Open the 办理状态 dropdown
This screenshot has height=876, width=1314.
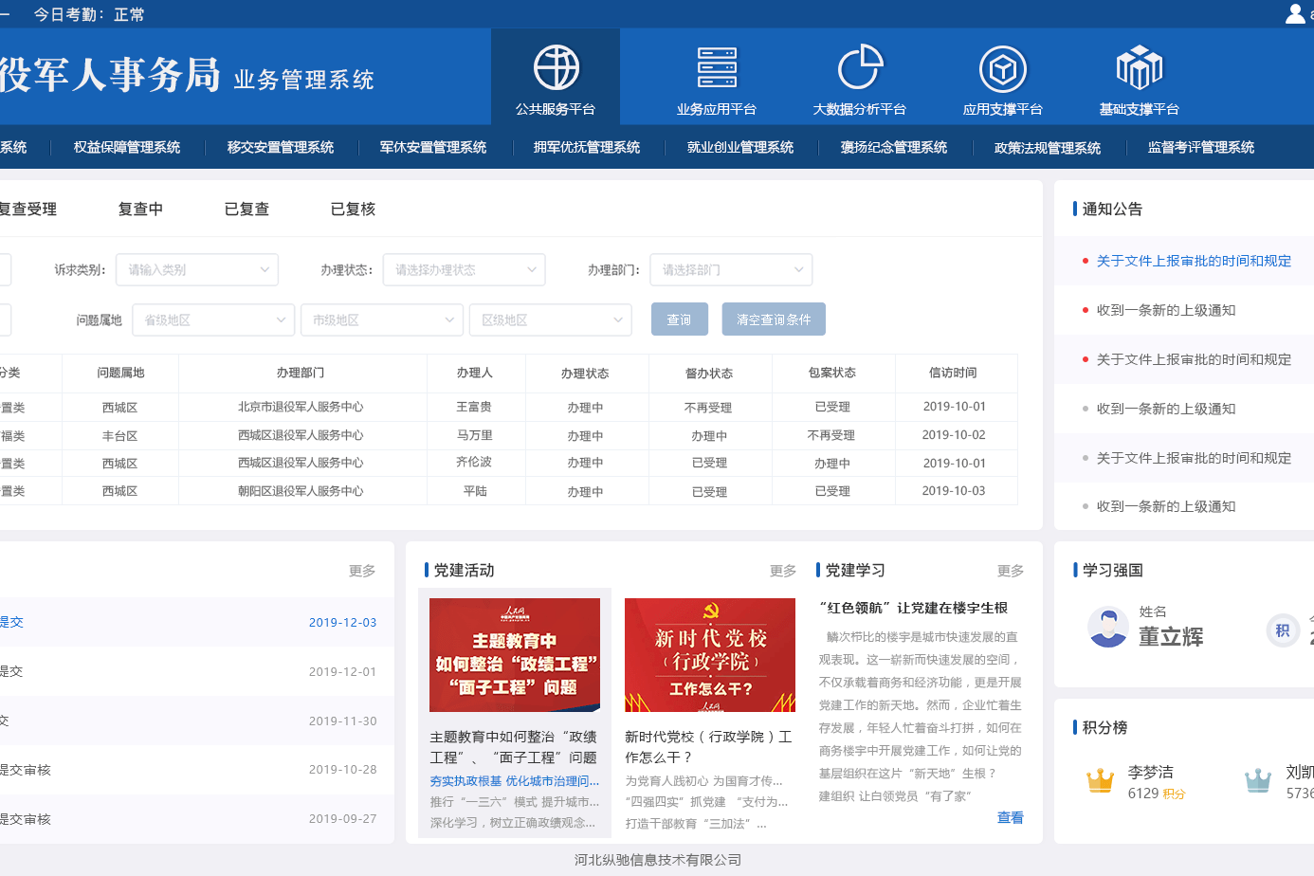465,270
